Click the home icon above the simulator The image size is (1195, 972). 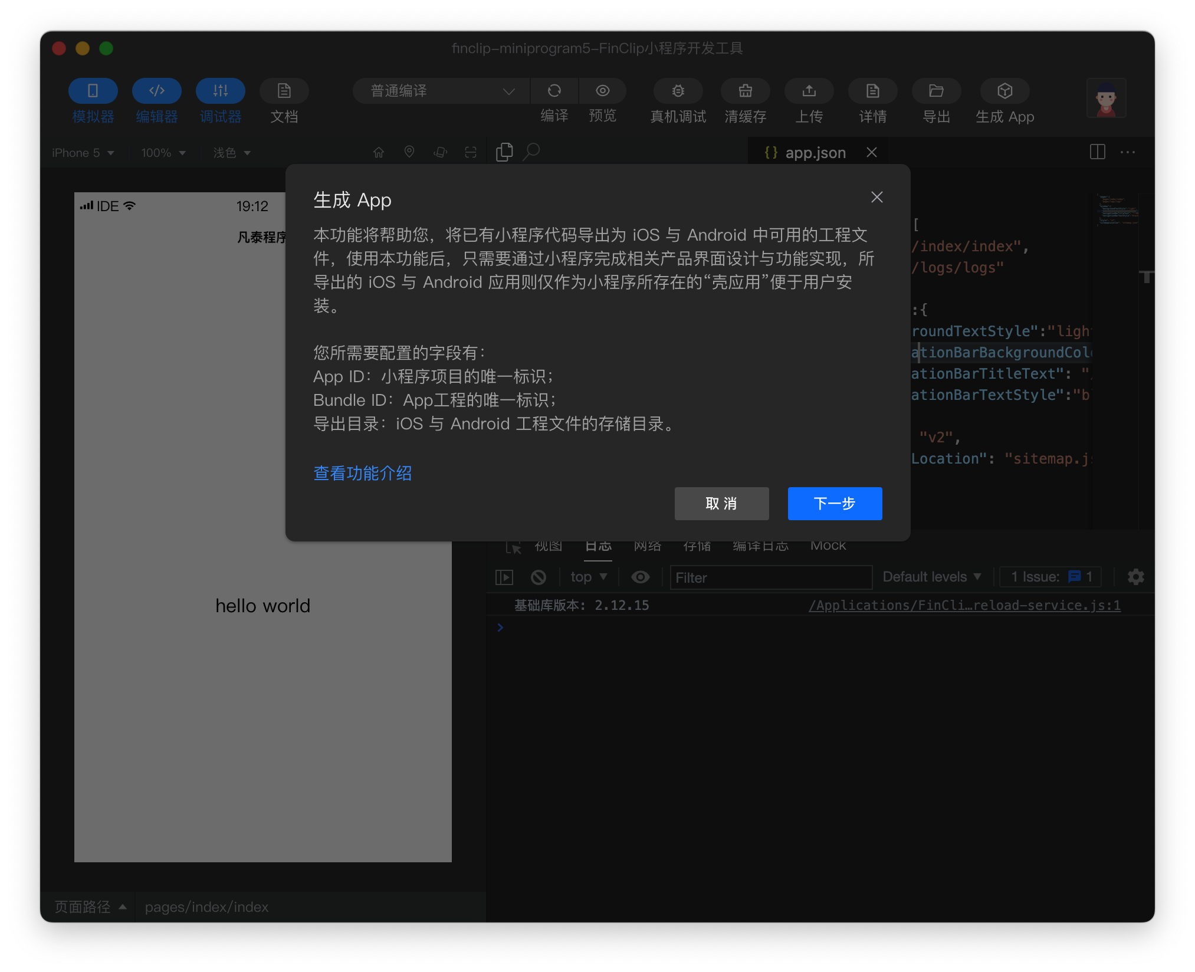(378, 152)
